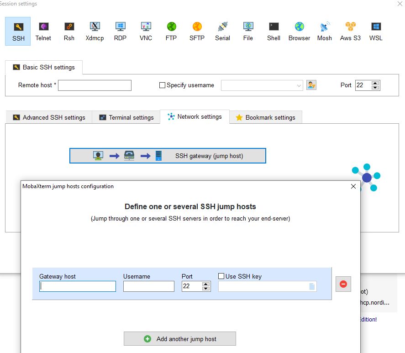The width and height of the screenshot is (405, 353).
Task: Click the user credentials manager icon
Action: 311,85
